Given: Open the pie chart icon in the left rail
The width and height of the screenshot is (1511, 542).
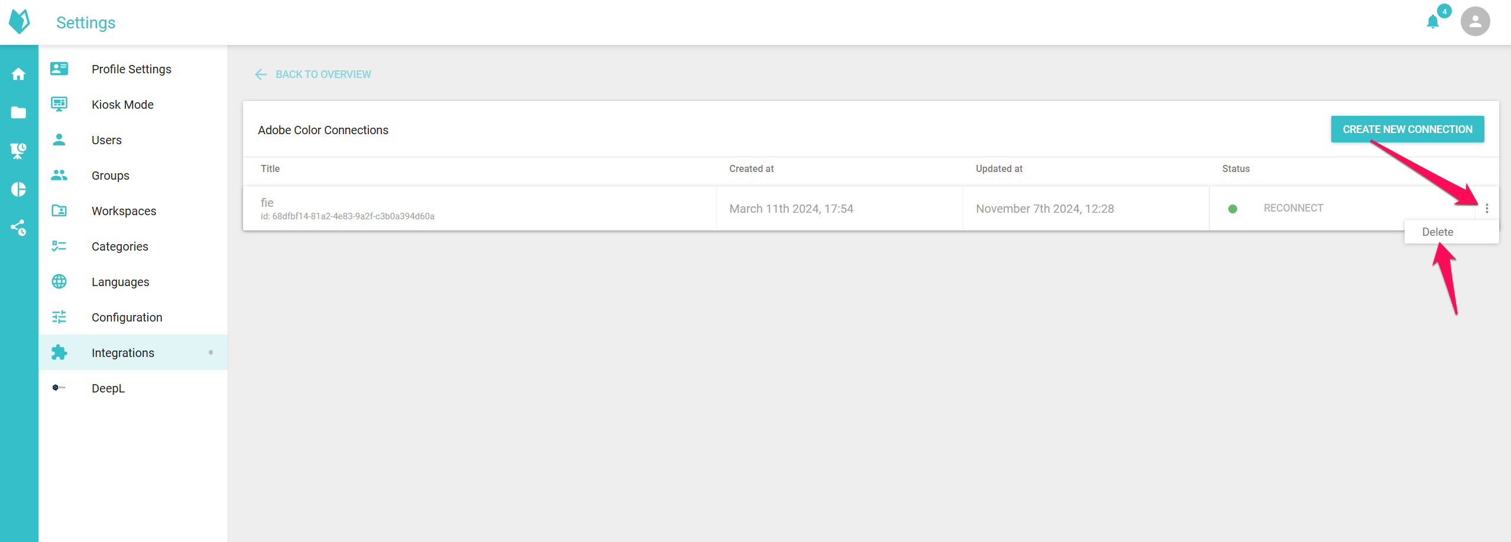Looking at the screenshot, I should coord(18,189).
